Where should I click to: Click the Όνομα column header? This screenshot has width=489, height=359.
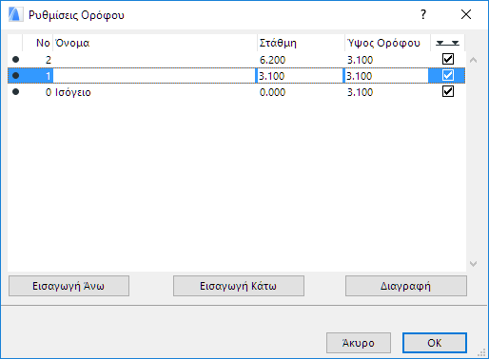[x=155, y=43]
